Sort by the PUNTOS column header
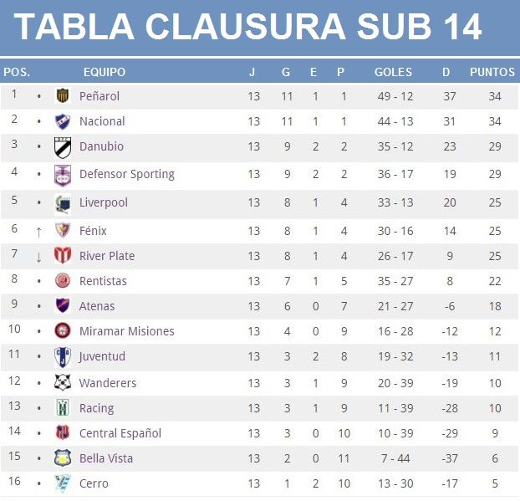Viewport: 520px width, 501px height. (x=492, y=72)
